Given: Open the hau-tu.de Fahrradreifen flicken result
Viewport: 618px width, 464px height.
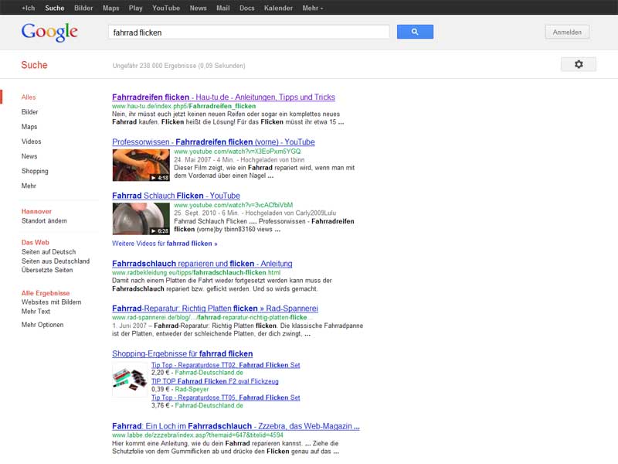Looking at the screenshot, I should point(223,97).
